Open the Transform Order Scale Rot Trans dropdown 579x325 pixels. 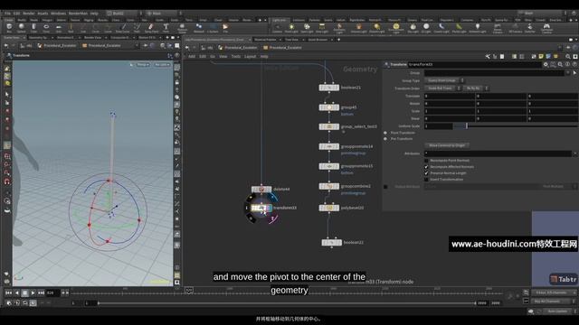442,88
